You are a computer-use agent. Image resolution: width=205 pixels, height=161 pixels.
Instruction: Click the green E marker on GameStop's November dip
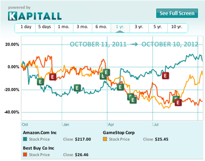[40, 82]
